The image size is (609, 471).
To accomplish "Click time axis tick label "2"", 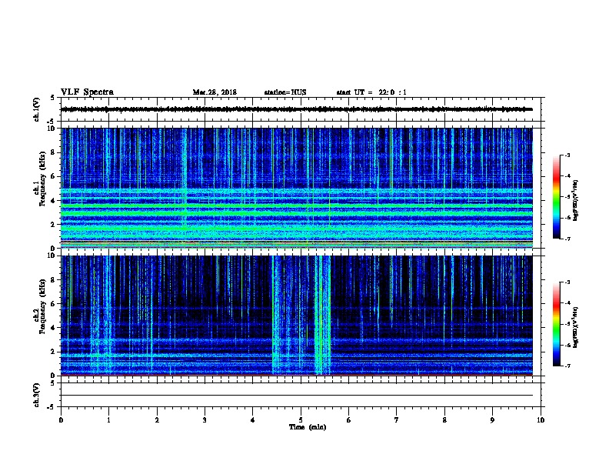I will [157, 420].
